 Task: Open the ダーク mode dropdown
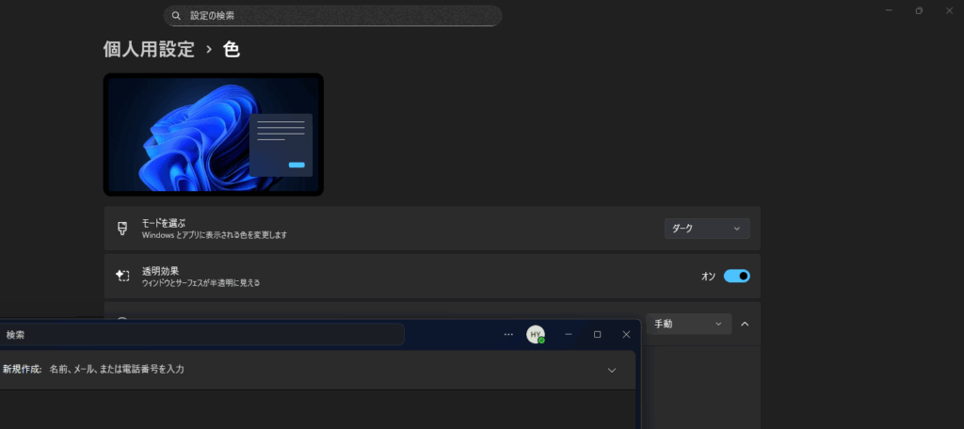tap(707, 229)
